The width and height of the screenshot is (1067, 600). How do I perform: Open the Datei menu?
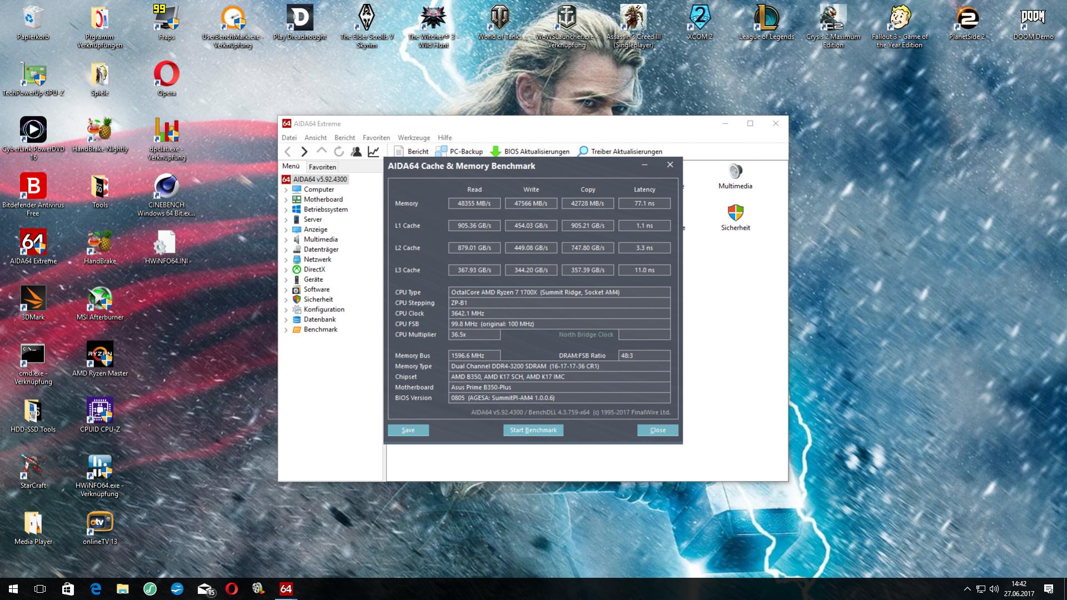pyautogui.click(x=289, y=137)
